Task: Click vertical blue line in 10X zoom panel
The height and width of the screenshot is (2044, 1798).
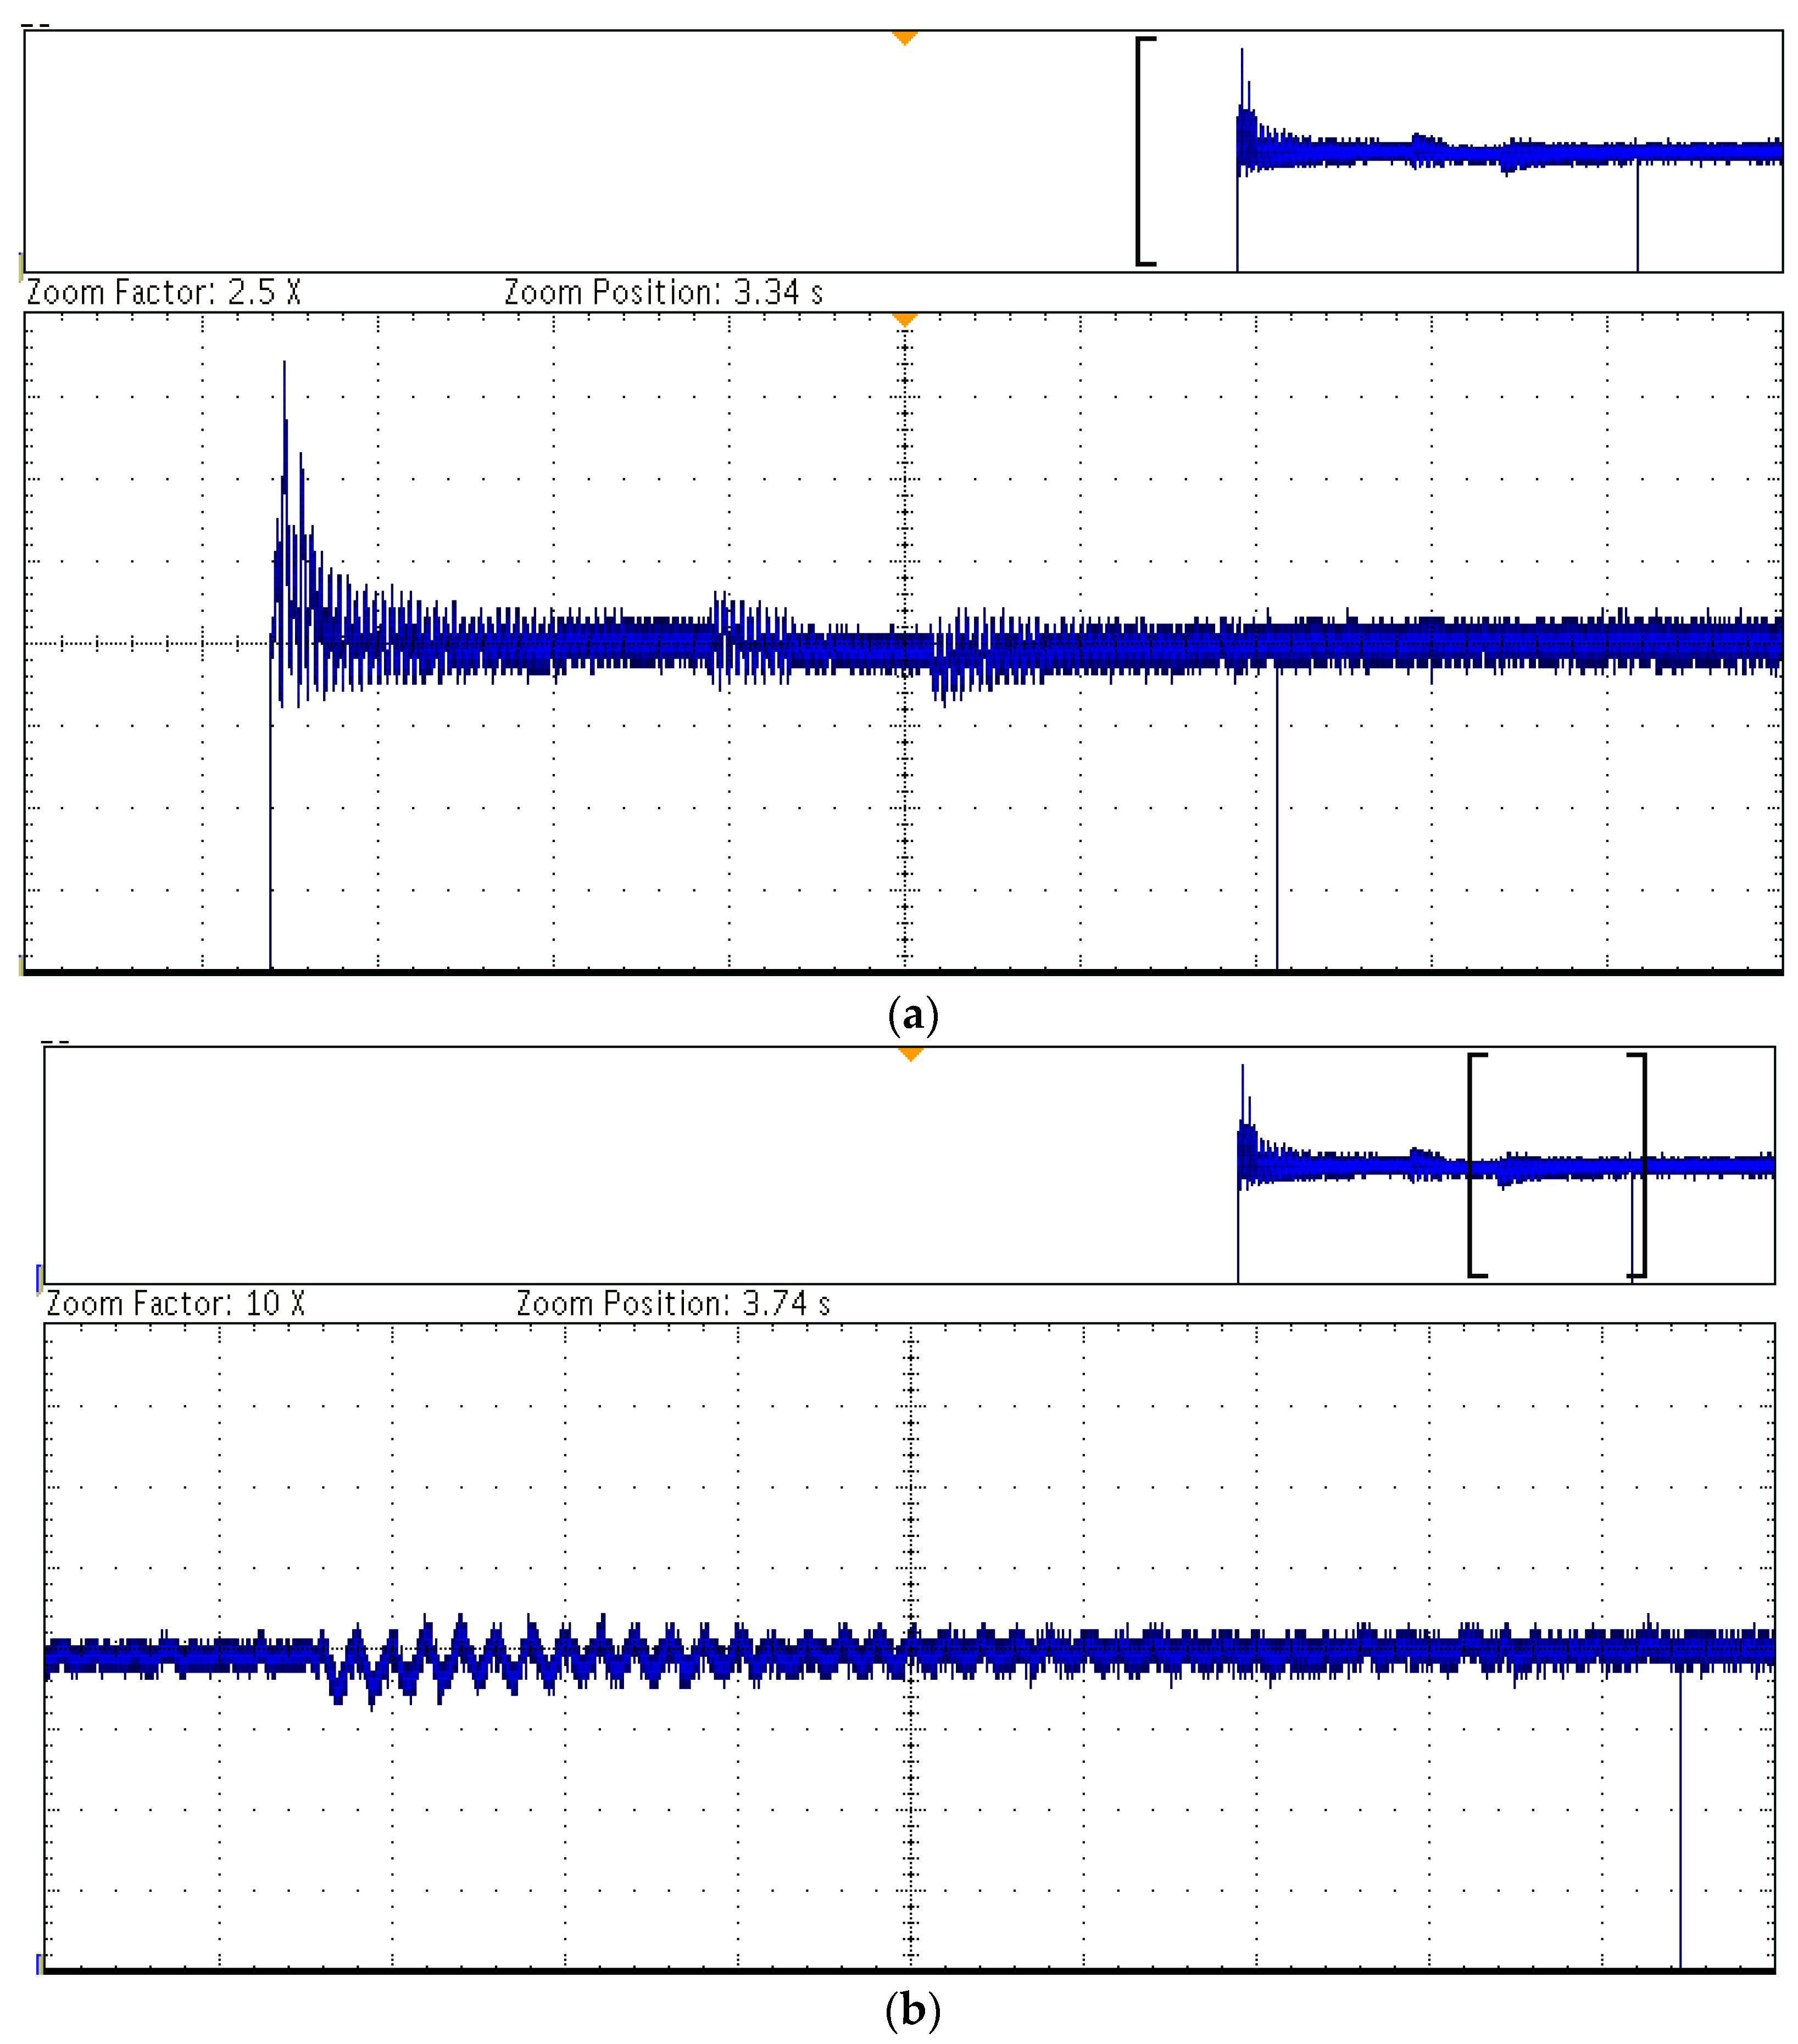Action: click(1680, 1820)
